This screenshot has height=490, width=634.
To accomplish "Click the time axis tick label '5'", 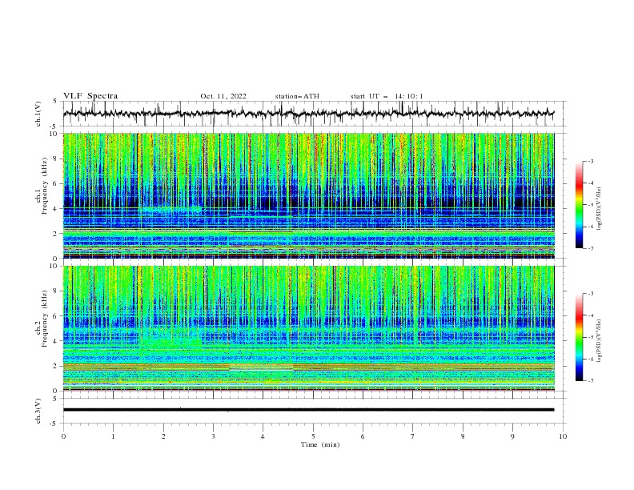I will click(x=313, y=436).
